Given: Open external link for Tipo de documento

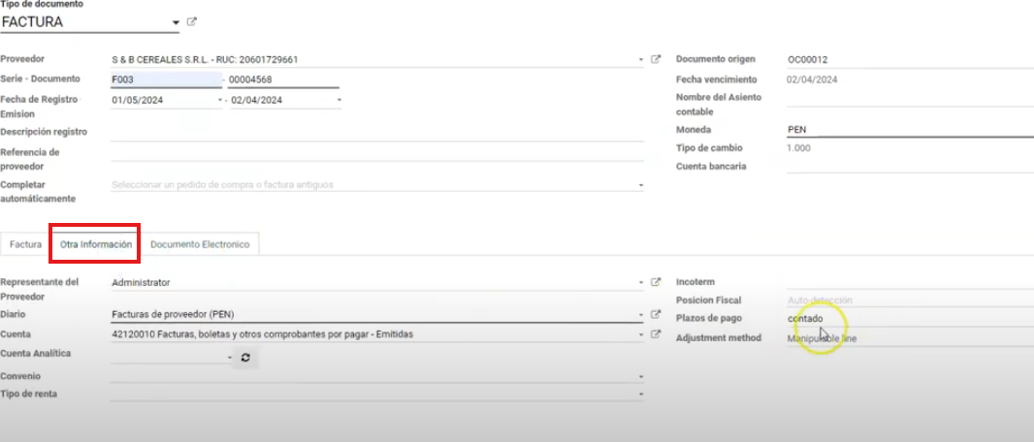Looking at the screenshot, I should coord(191,21).
